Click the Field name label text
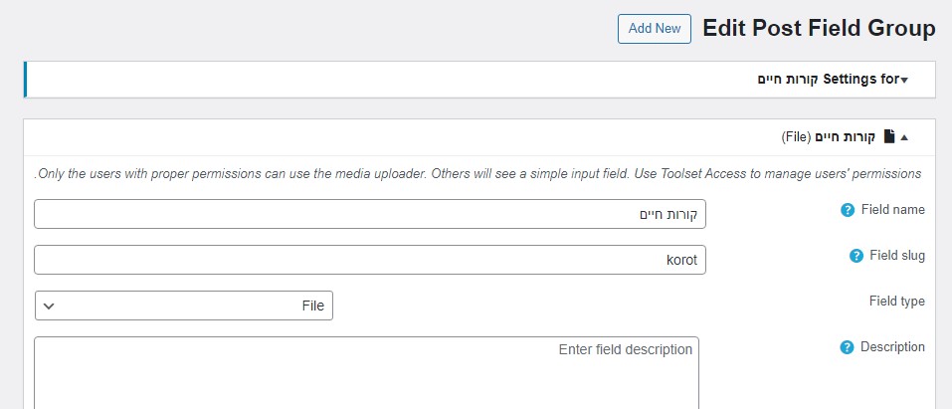This screenshot has height=409, width=952. click(893, 210)
